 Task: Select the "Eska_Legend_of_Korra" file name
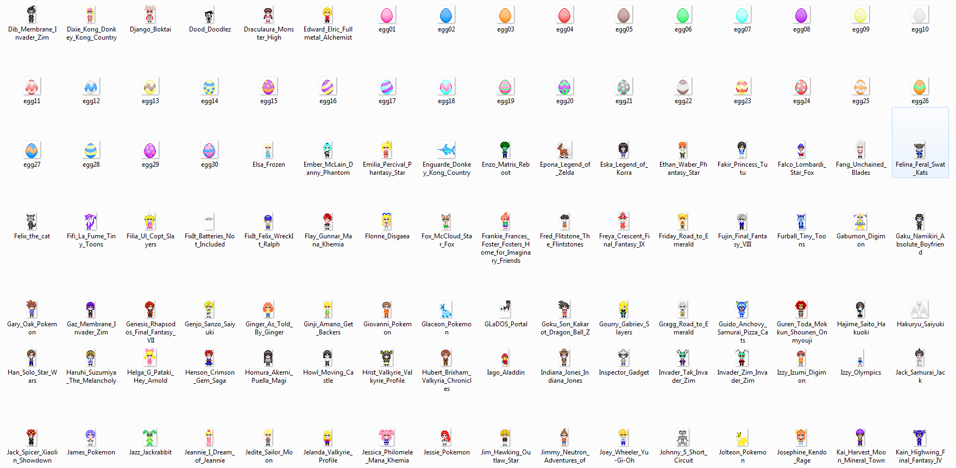pyautogui.click(x=624, y=168)
